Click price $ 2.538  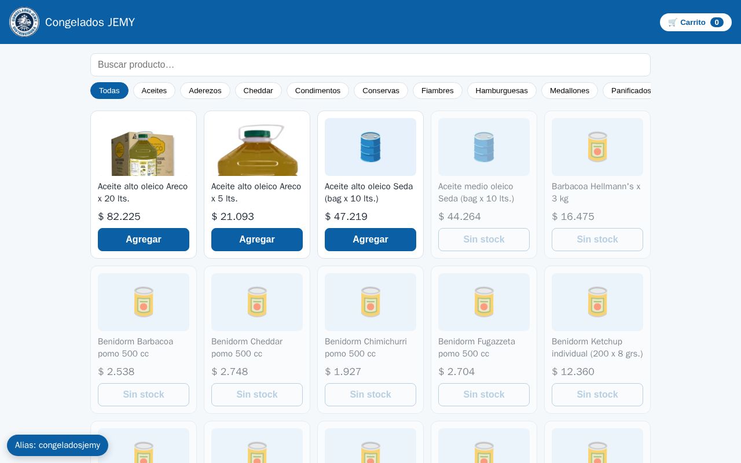tap(116, 372)
